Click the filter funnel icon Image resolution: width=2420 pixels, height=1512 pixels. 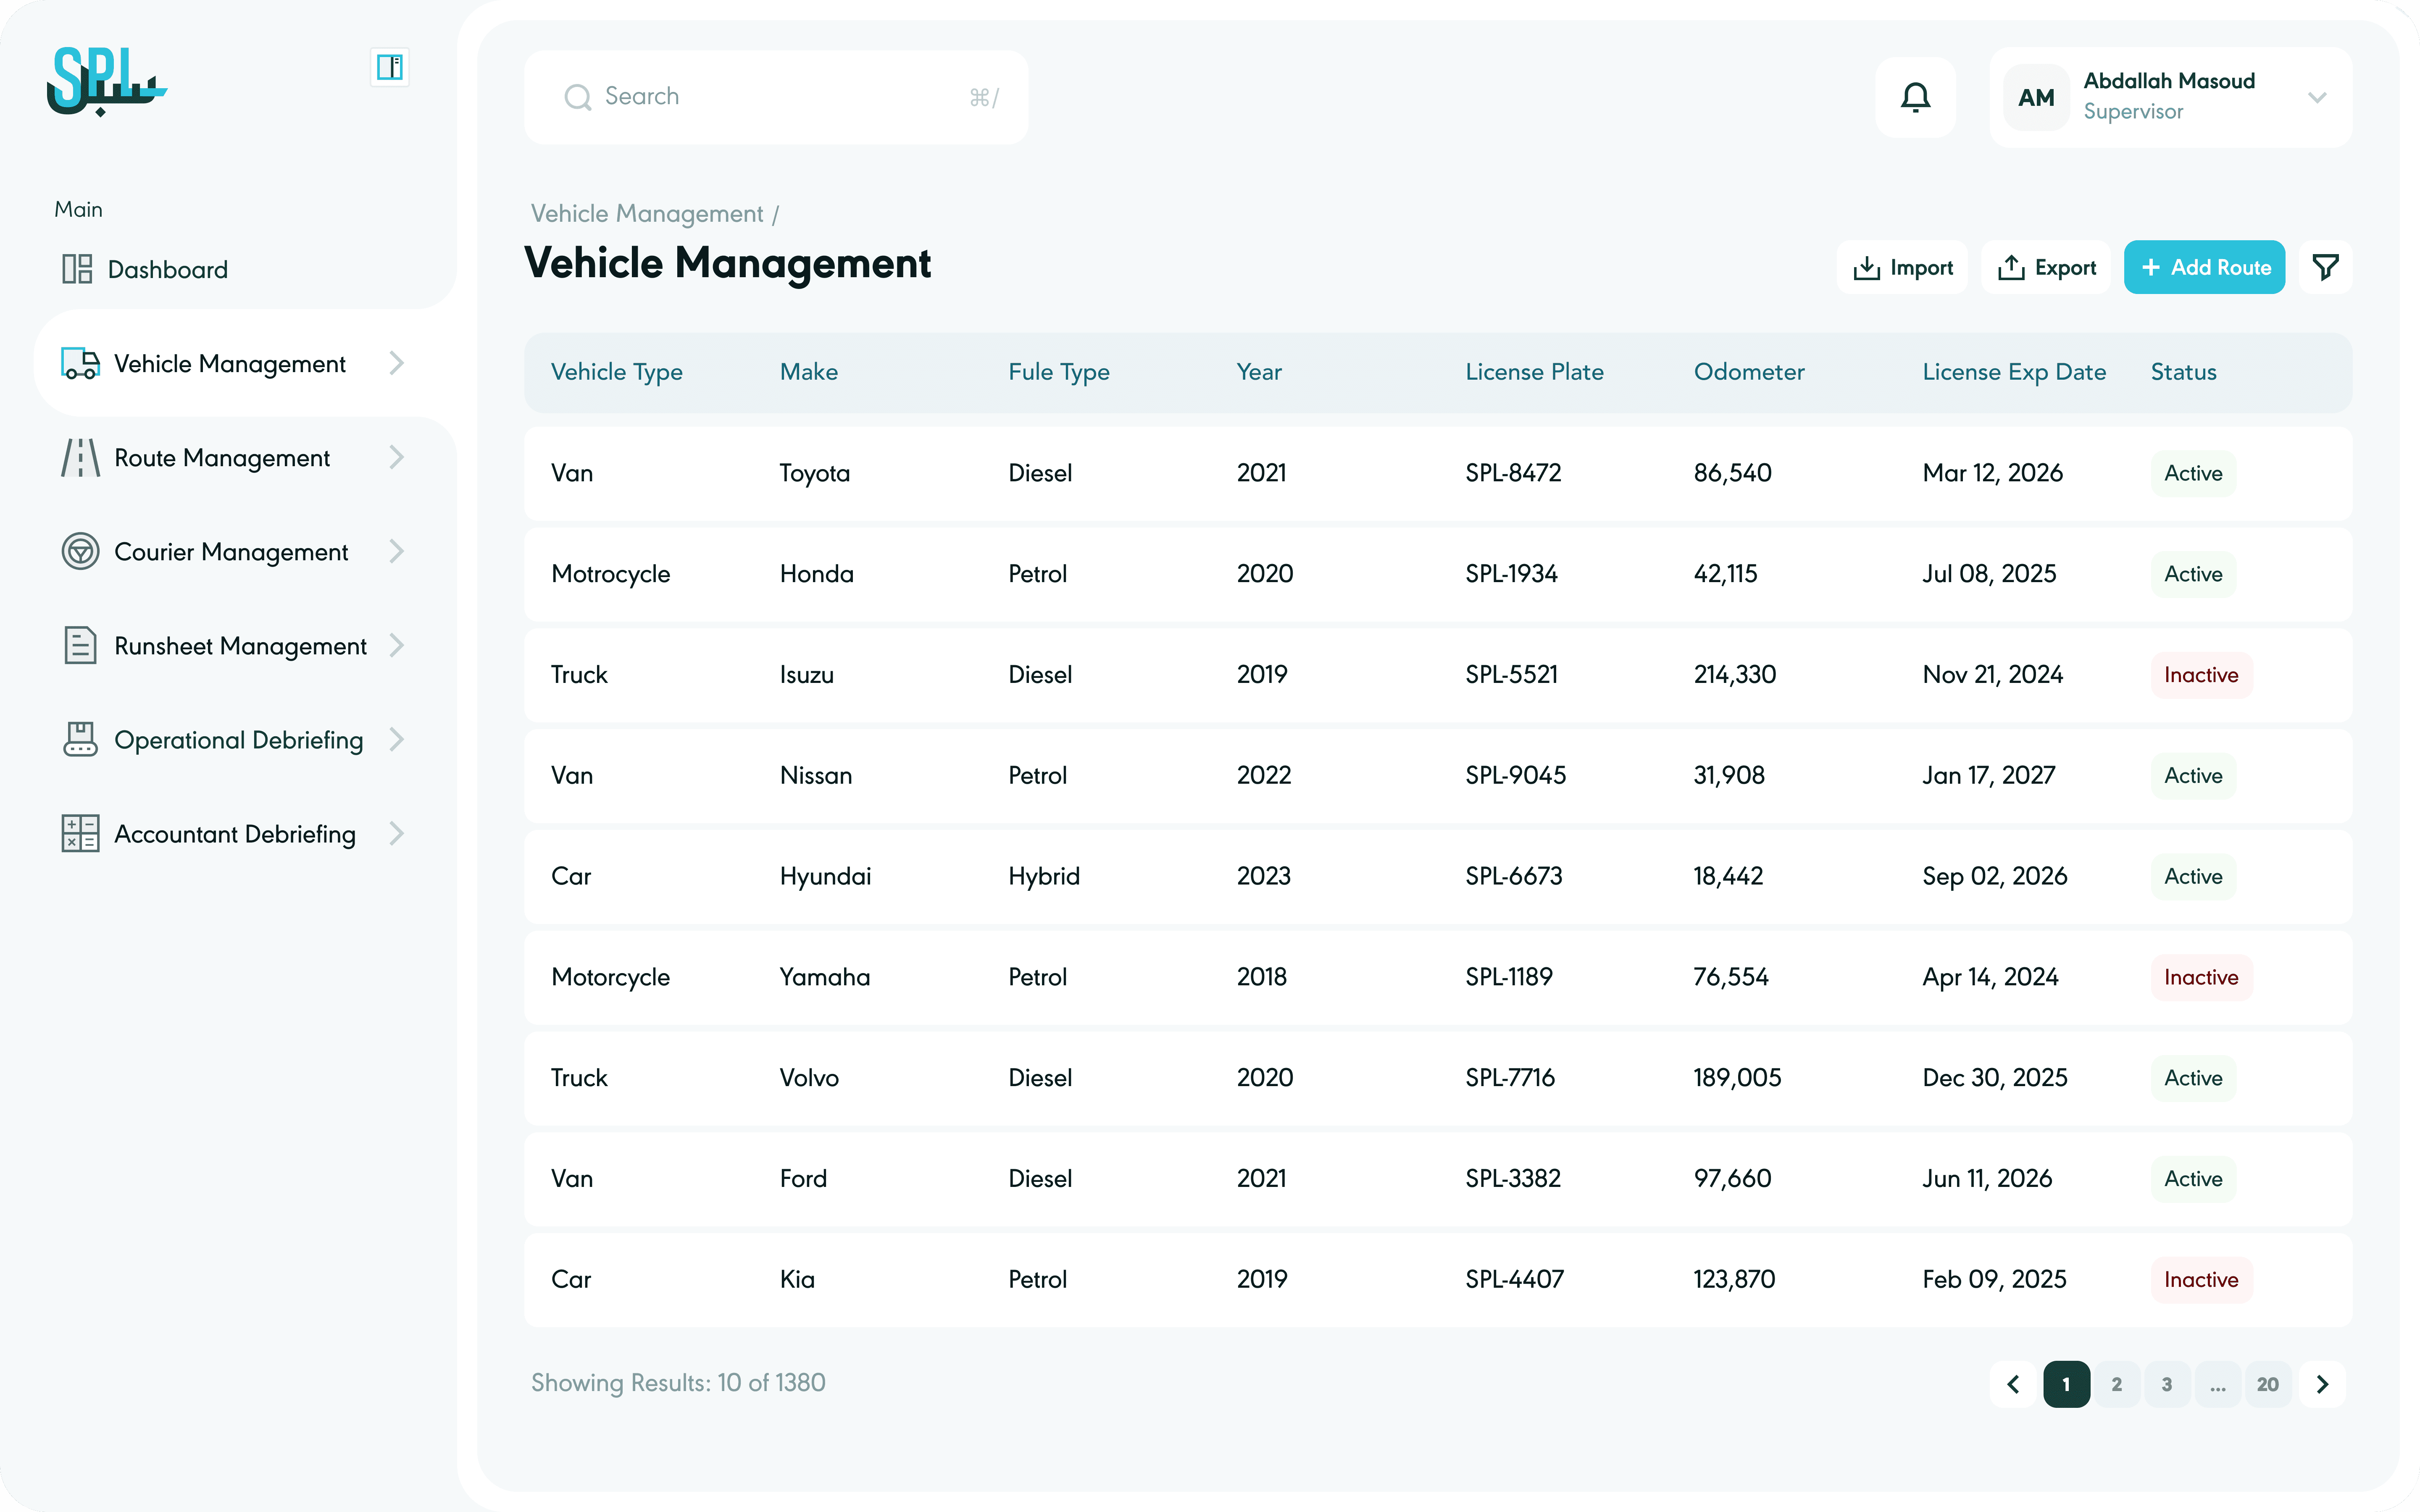click(2325, 267)
